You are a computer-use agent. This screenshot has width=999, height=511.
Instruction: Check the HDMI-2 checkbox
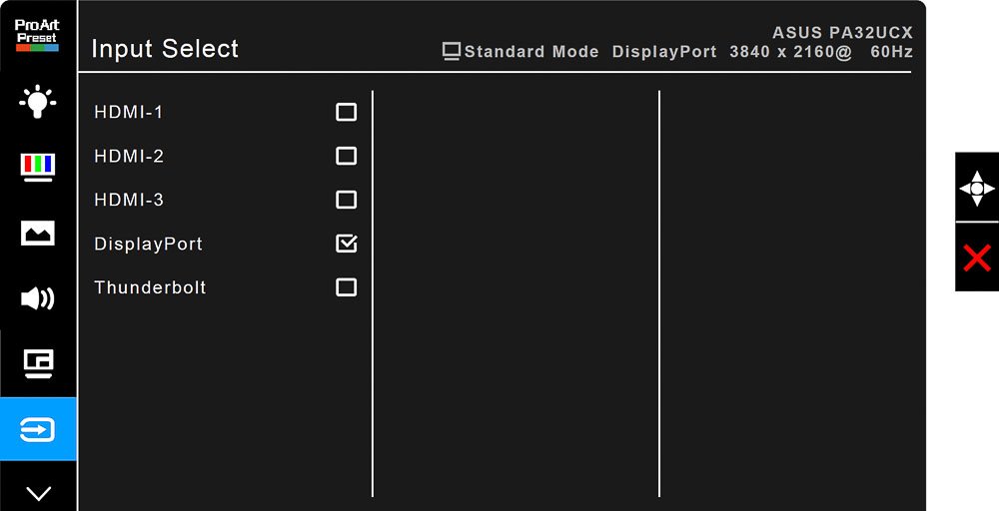click(x=346, y=156)
